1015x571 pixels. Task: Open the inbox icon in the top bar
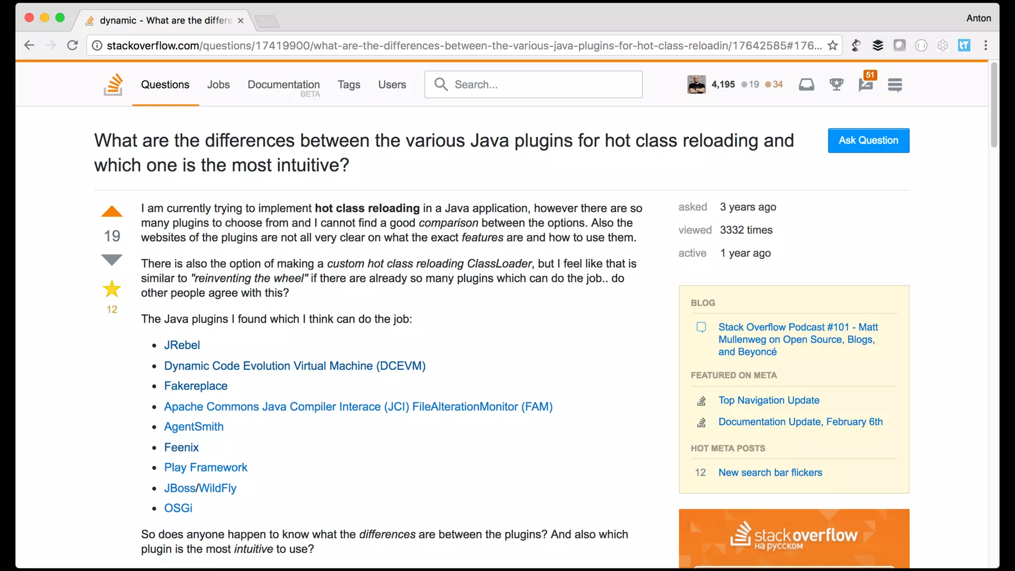pyautogui.click(x=806, y=85)
